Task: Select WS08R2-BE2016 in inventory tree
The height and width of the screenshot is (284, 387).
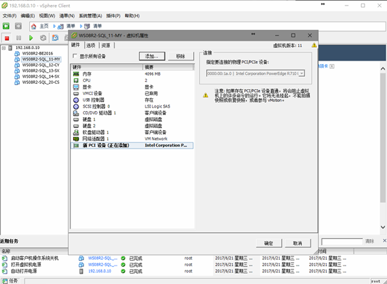Action: [x=38, y=53]
